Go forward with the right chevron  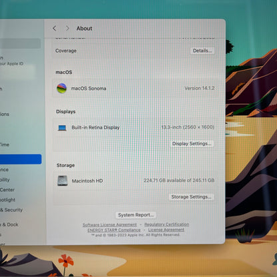[x=67, y=29]
